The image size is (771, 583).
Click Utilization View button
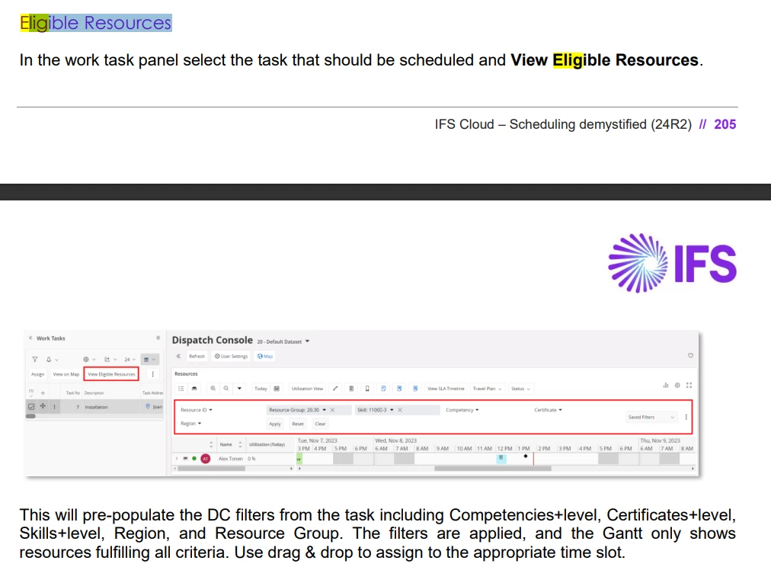point(307,388)
